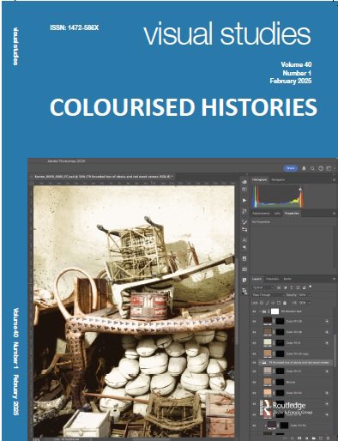Viewport: 338px width, 441px height.
Task: Click the dark brown color fill swatch thumbnail
Action: (x=267, y=321)
